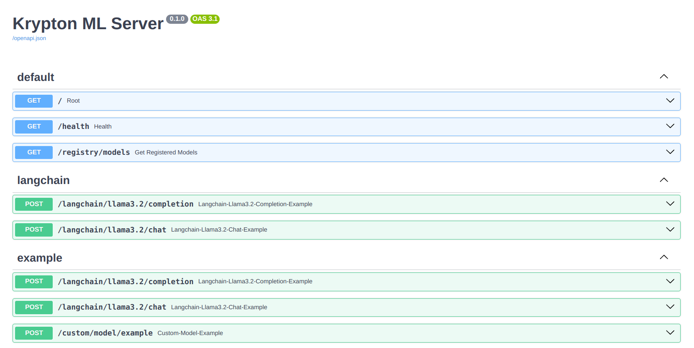Open the /openapi.json link
This screenshot has height=348, width=694.
click(x=29, y=38)
